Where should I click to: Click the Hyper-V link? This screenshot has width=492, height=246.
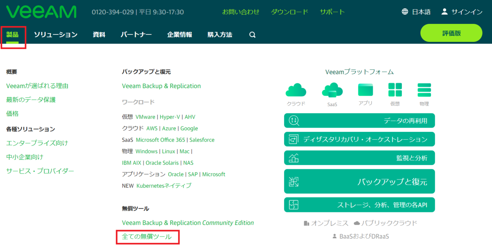coord(170,117)
